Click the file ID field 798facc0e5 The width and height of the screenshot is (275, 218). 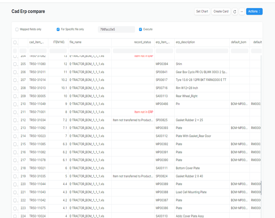[x=116, y=29]
